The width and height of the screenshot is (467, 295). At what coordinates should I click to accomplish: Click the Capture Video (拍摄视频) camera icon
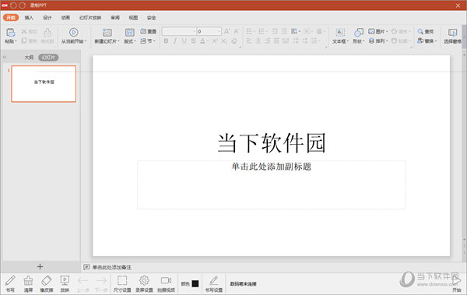pyautogui.click(x=166, y=280)
